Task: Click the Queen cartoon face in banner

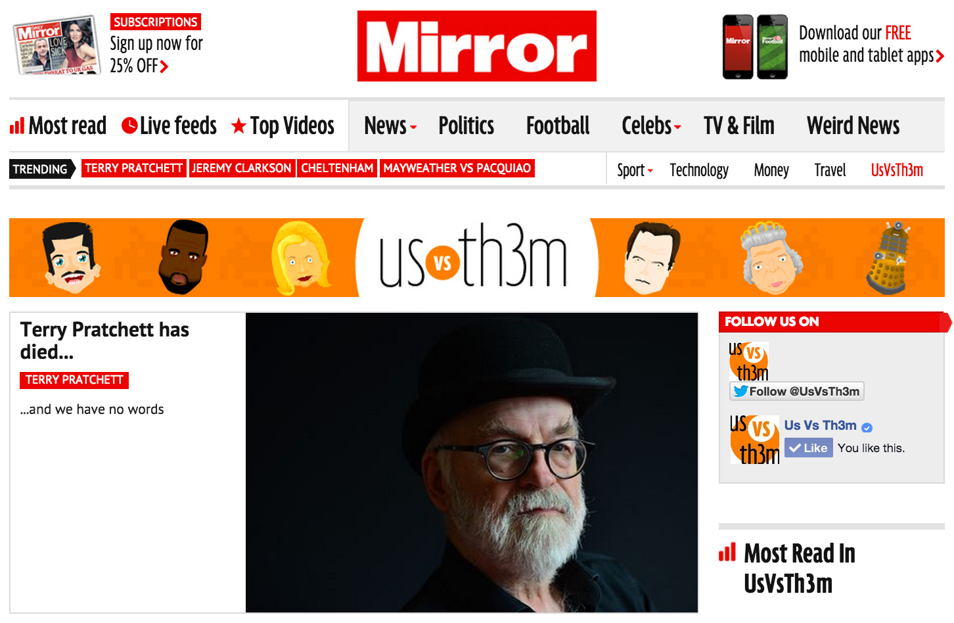Action: click(x=771, y=258)
